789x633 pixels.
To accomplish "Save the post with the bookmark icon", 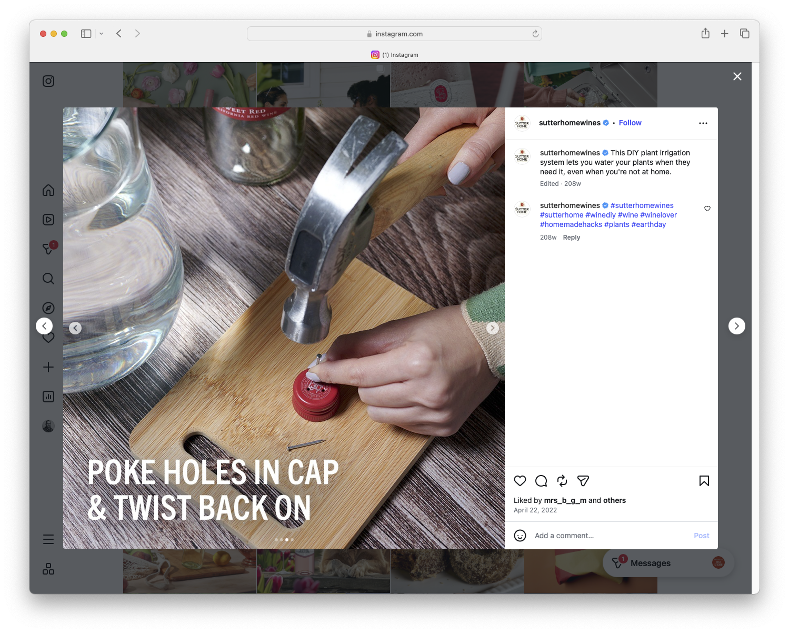I will (x=704, y=481).
